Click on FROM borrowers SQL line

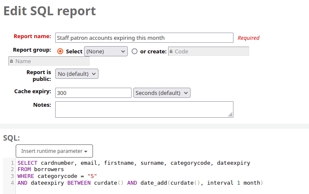pyautogui.click(x=41, y=169)
